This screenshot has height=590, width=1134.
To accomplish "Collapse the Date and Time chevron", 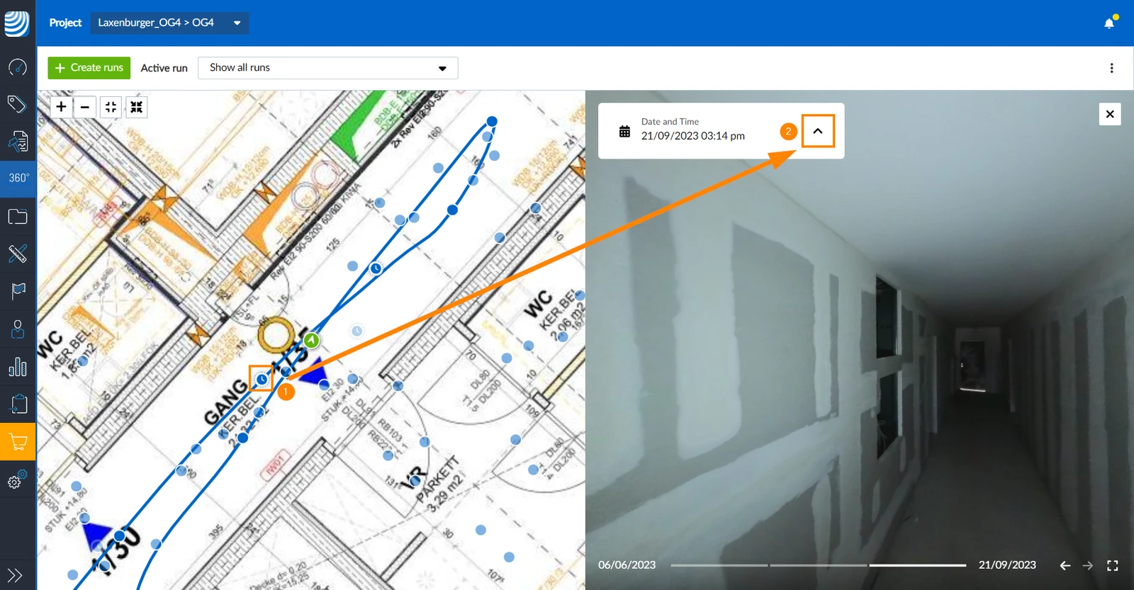I will click(x=818, y=131).
